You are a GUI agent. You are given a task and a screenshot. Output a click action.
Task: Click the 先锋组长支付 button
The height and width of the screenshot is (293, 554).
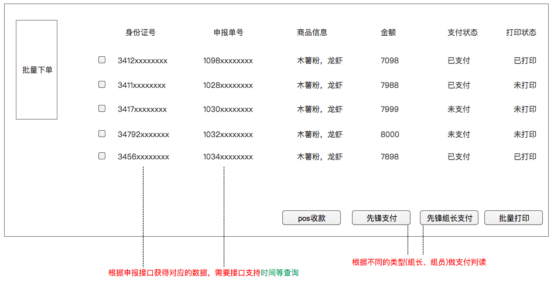449,218
